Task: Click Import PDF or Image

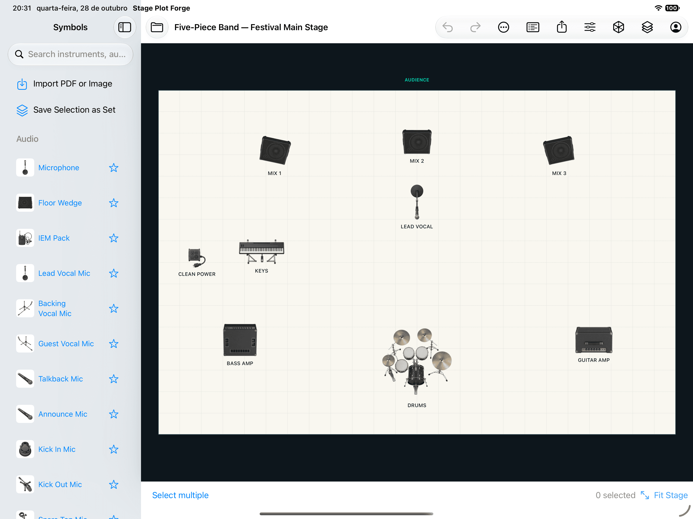Action: click(64, 84)
